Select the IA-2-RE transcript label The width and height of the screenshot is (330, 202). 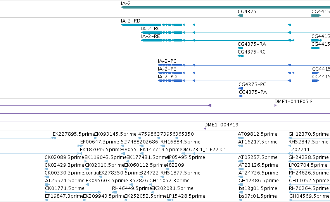click(150, 36)
